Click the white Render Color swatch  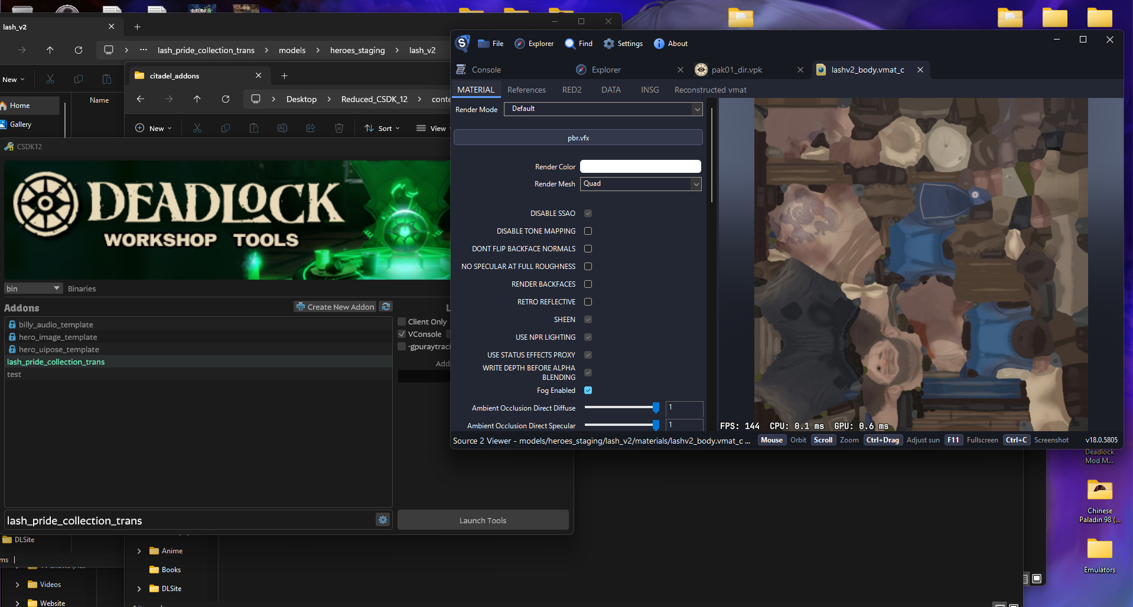pyautogui.click(x=640, y=167)
